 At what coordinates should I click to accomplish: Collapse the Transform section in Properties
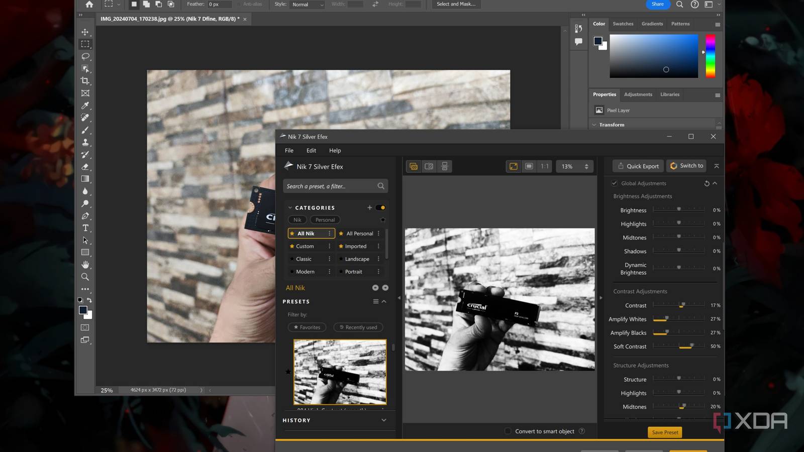point(594,125)
